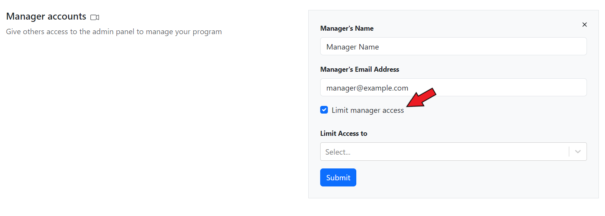
Task: Click the "Manager's Name" field label
Action: click(x=347, y=28)
